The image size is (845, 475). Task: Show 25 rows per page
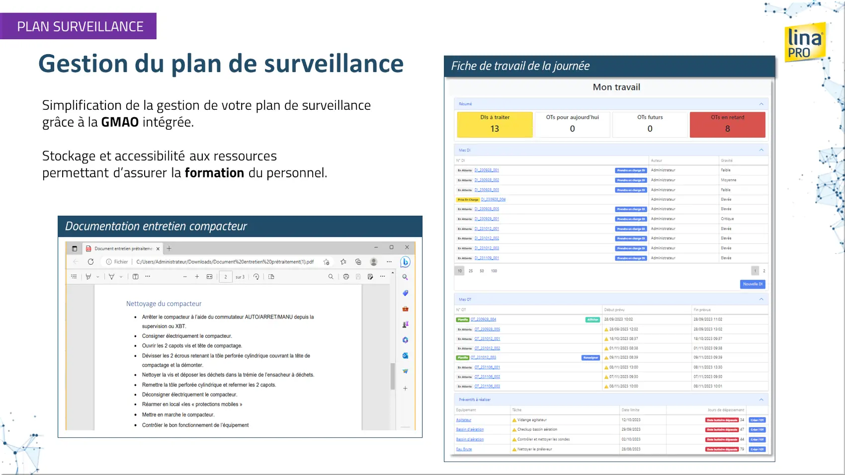(x=471, y=271)
